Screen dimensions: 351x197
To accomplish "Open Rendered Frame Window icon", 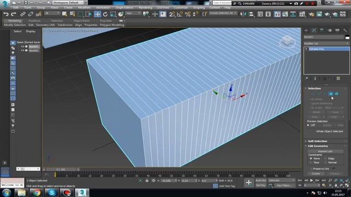I will click(319, 14).
